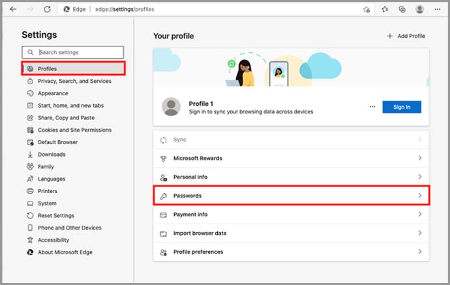This screenshot has width=450, height=285.
Task: Open the Settings and more menu
Action: tap(438, 10)
